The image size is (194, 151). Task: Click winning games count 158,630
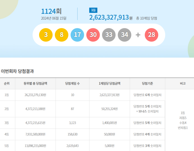[x=73, y=134]
